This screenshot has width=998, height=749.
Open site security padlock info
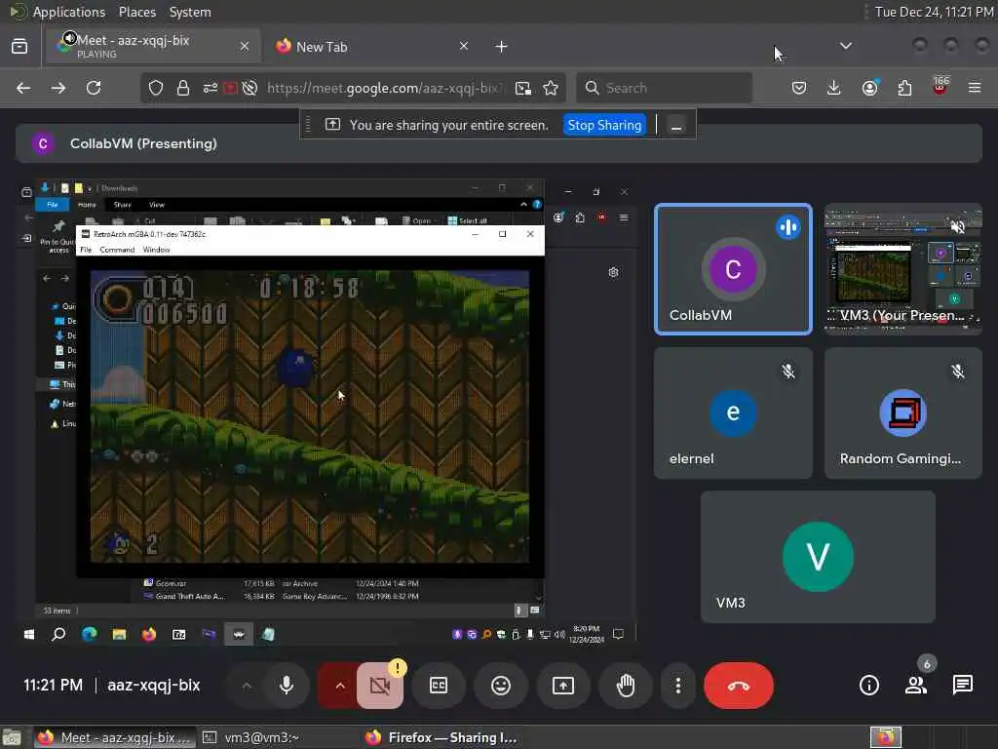coord(183,88)
